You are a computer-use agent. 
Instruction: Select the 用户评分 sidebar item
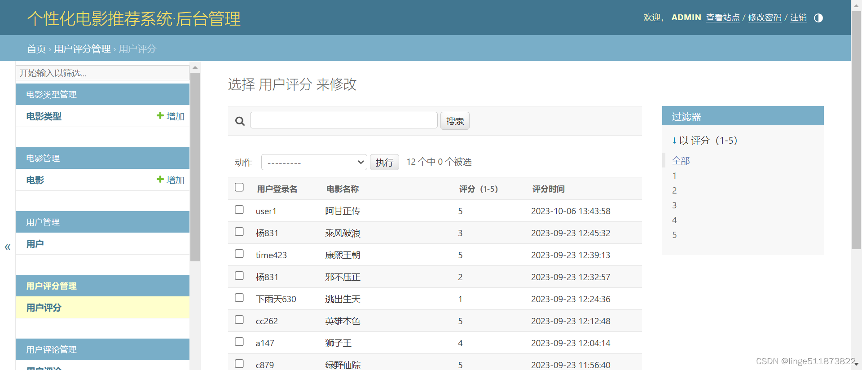coord(44,308)
